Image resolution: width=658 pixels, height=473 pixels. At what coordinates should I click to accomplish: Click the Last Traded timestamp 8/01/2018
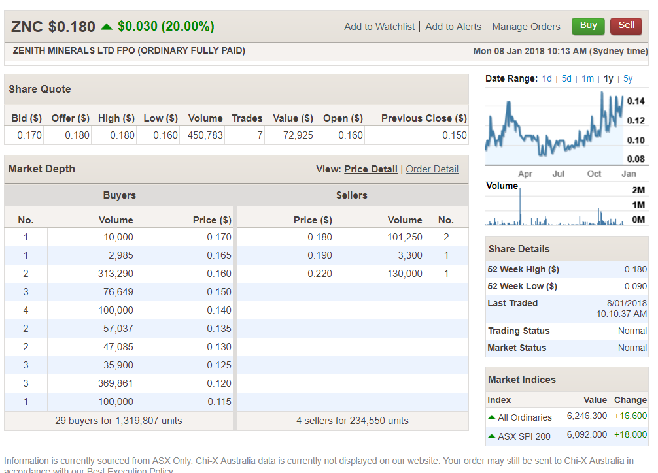627,303
